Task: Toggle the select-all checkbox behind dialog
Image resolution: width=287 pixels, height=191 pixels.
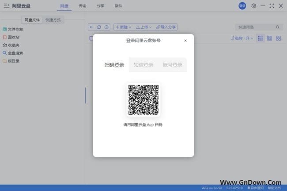Action: (x=91, y=38)
